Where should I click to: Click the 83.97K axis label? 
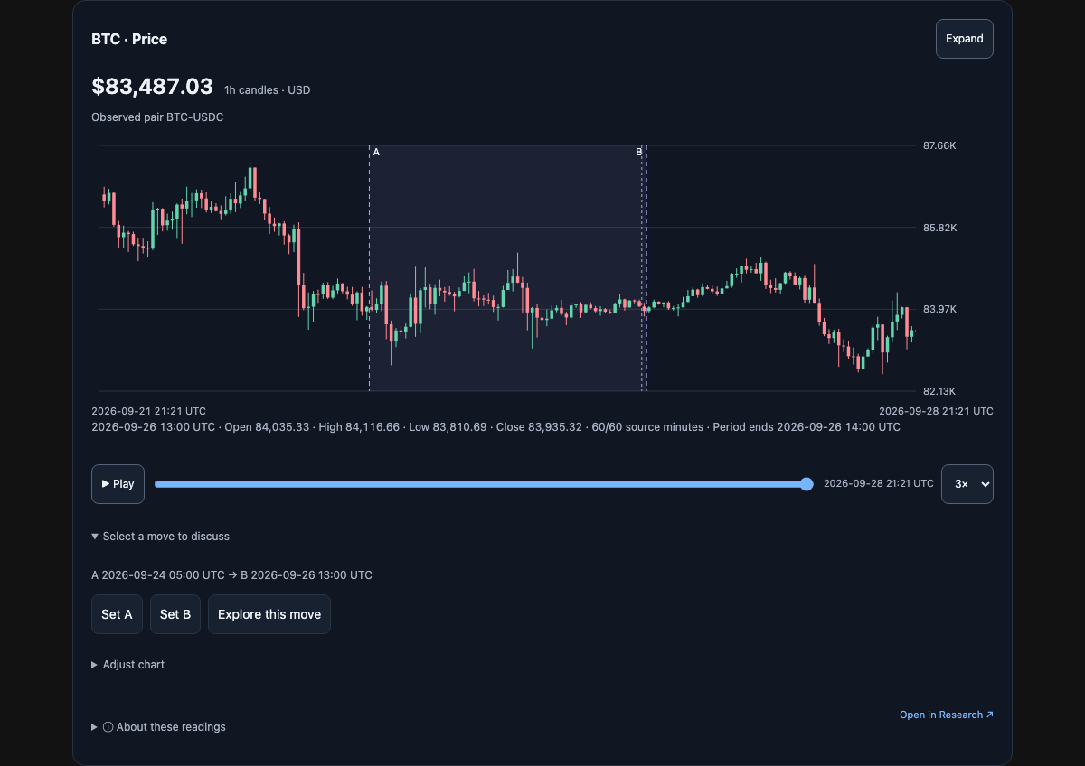[940, 309]
